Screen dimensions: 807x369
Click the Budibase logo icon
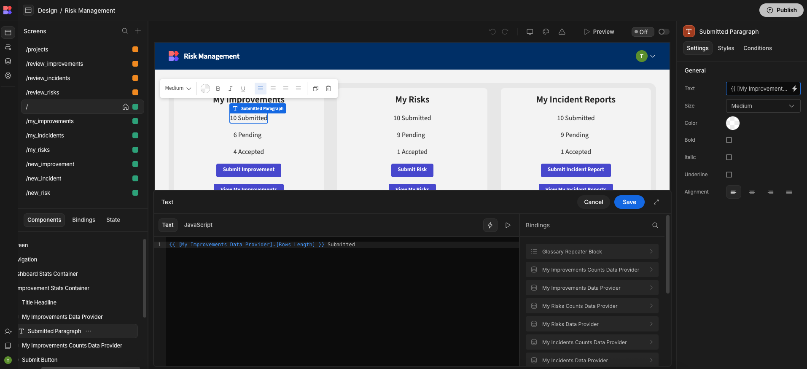click(x=8, y=10)
